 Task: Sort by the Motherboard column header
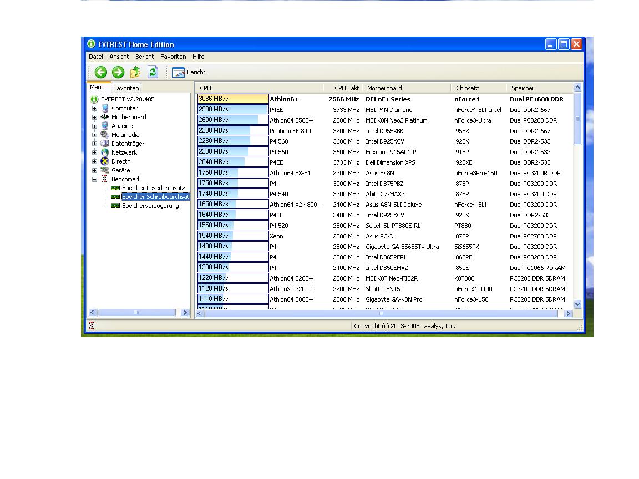(x=406, y=88)
